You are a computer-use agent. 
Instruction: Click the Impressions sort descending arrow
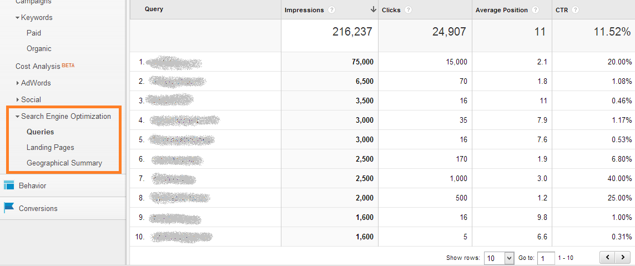click(x=374, y=9)
